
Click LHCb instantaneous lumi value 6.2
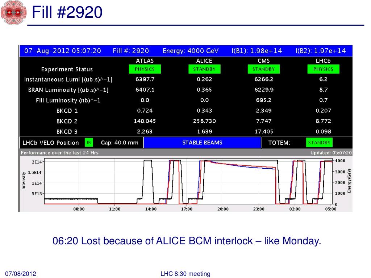pyautogui.click(x=323, y=79)
